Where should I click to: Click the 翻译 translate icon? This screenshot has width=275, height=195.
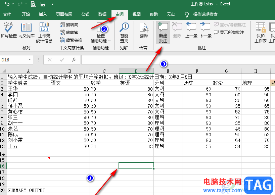(x=144, y=30)
